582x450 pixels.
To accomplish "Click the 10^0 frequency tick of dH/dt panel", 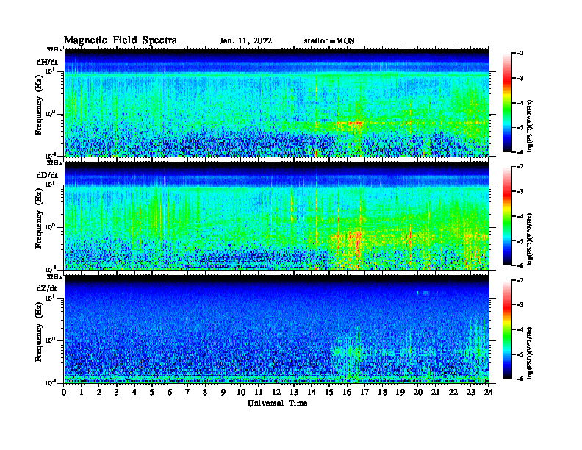I will 50,113.
